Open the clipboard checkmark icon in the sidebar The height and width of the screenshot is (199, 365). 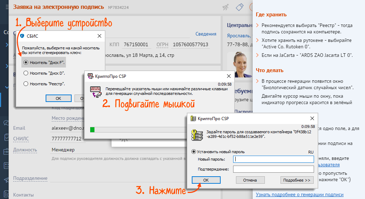[x=6, y=137]
